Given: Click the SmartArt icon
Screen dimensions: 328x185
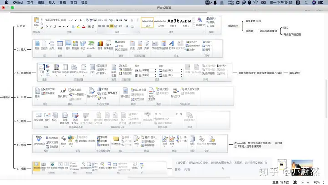Looking at the screenshot, I should pos(92,44).
